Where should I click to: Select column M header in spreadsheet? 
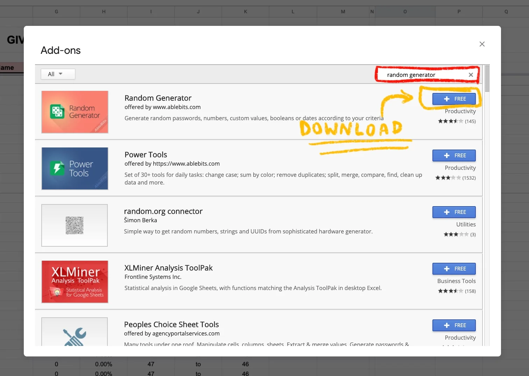(x=343, y=12)
